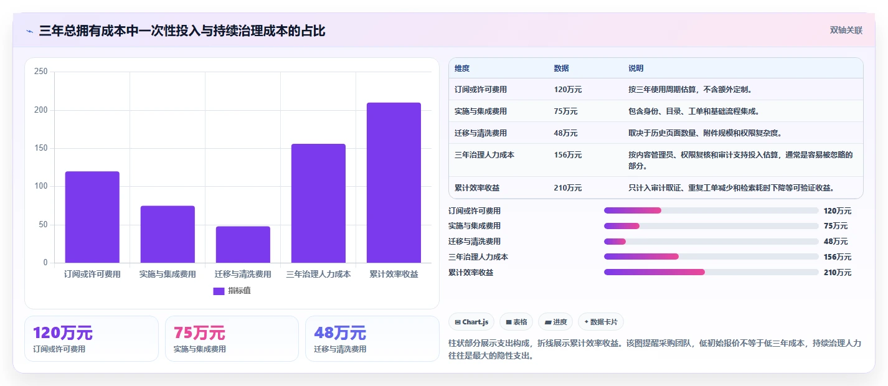The height and width of the screenshot is (386, 888).
Task: Click the 指标值 legend label
Action: 239,291
